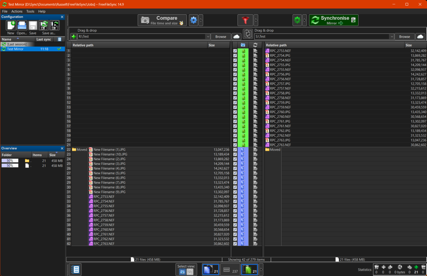Screen dimensions: 427x276
Task: Toggle the green right-side view filter showing 21
Action: click(x=249, y=269)
